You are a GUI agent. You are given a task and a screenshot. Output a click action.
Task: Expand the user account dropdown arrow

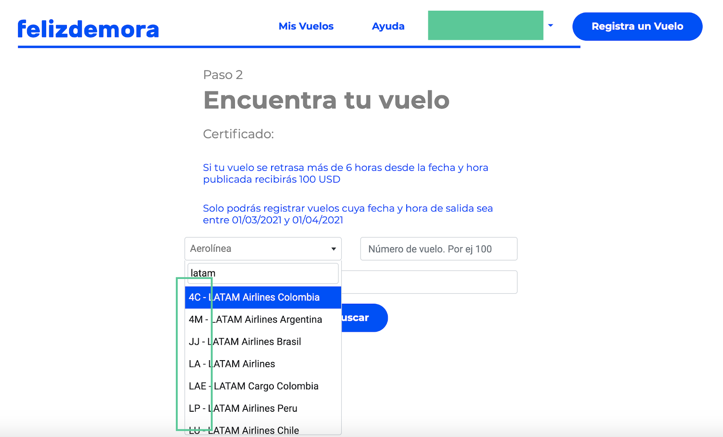(550, 25)
